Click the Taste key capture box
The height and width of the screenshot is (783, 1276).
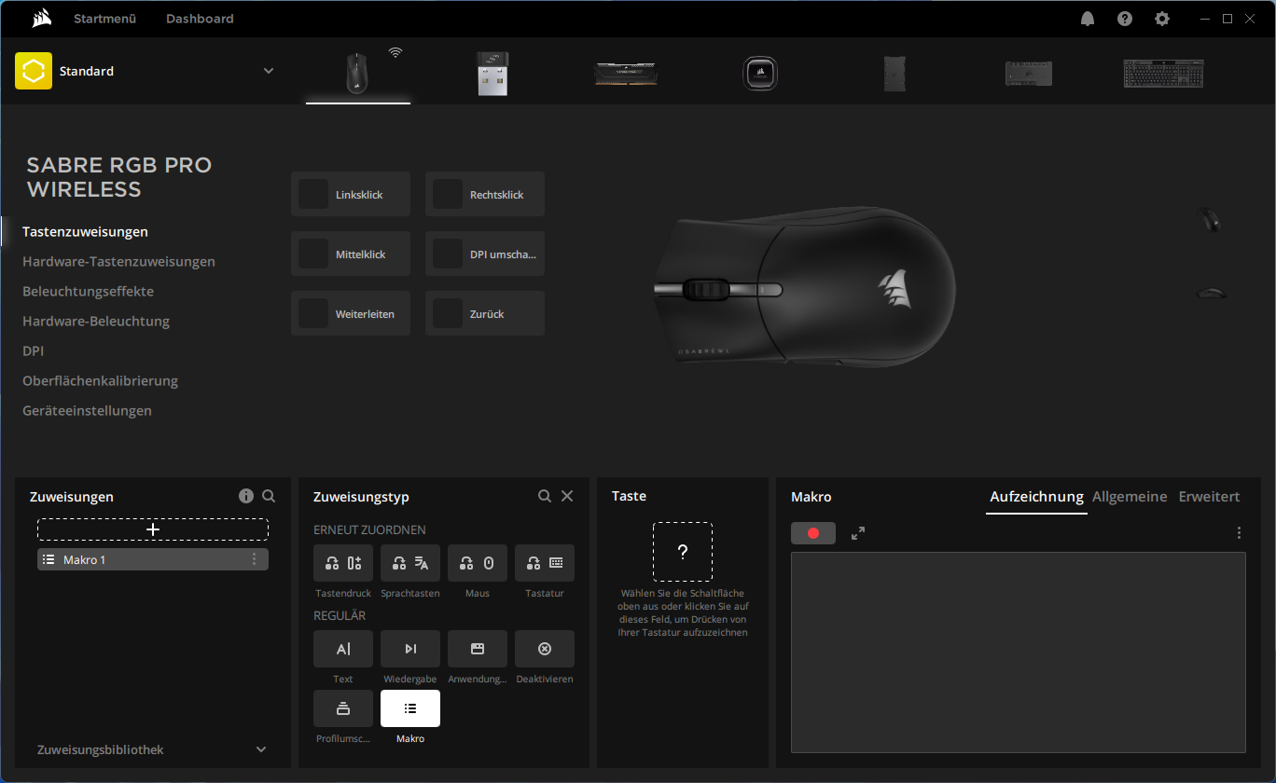[x=683, y=552]
